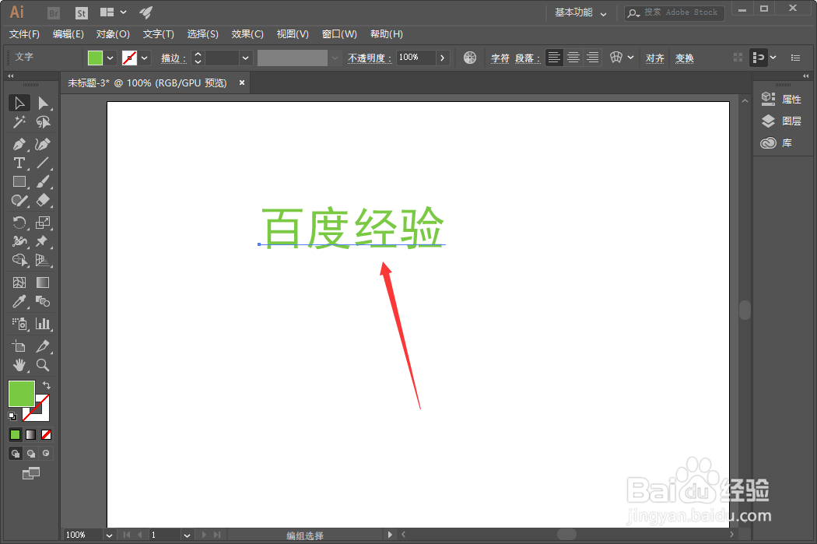
Task: Open artboard number dropdown
Action: (187, 535)
